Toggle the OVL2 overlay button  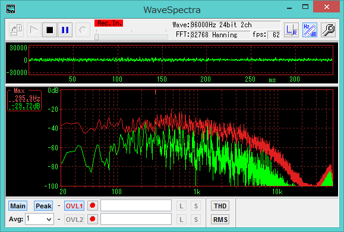(x=74, y=220)
